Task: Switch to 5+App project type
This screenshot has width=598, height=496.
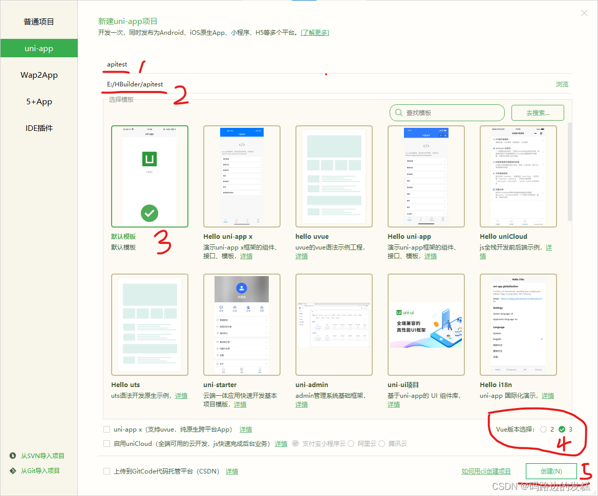Action: (x=39, y=102)
